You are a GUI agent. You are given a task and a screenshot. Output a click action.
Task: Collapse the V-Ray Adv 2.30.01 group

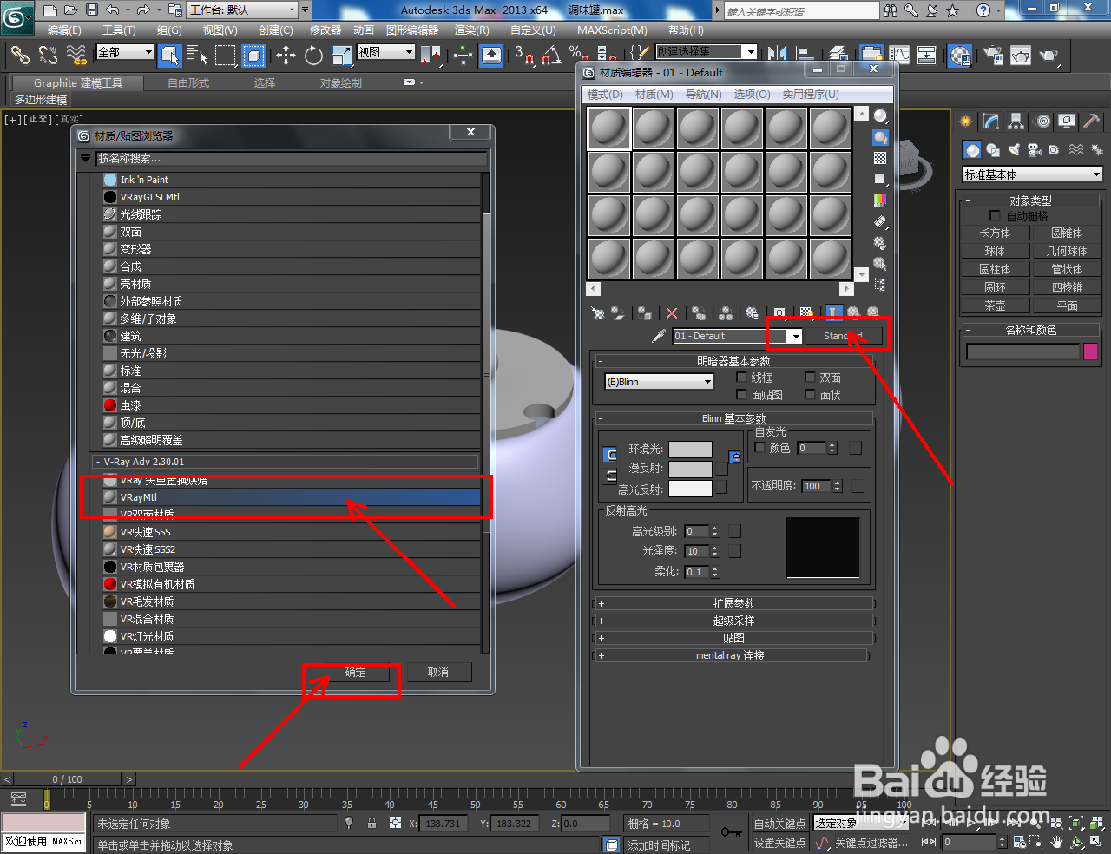tap(98, 462)
